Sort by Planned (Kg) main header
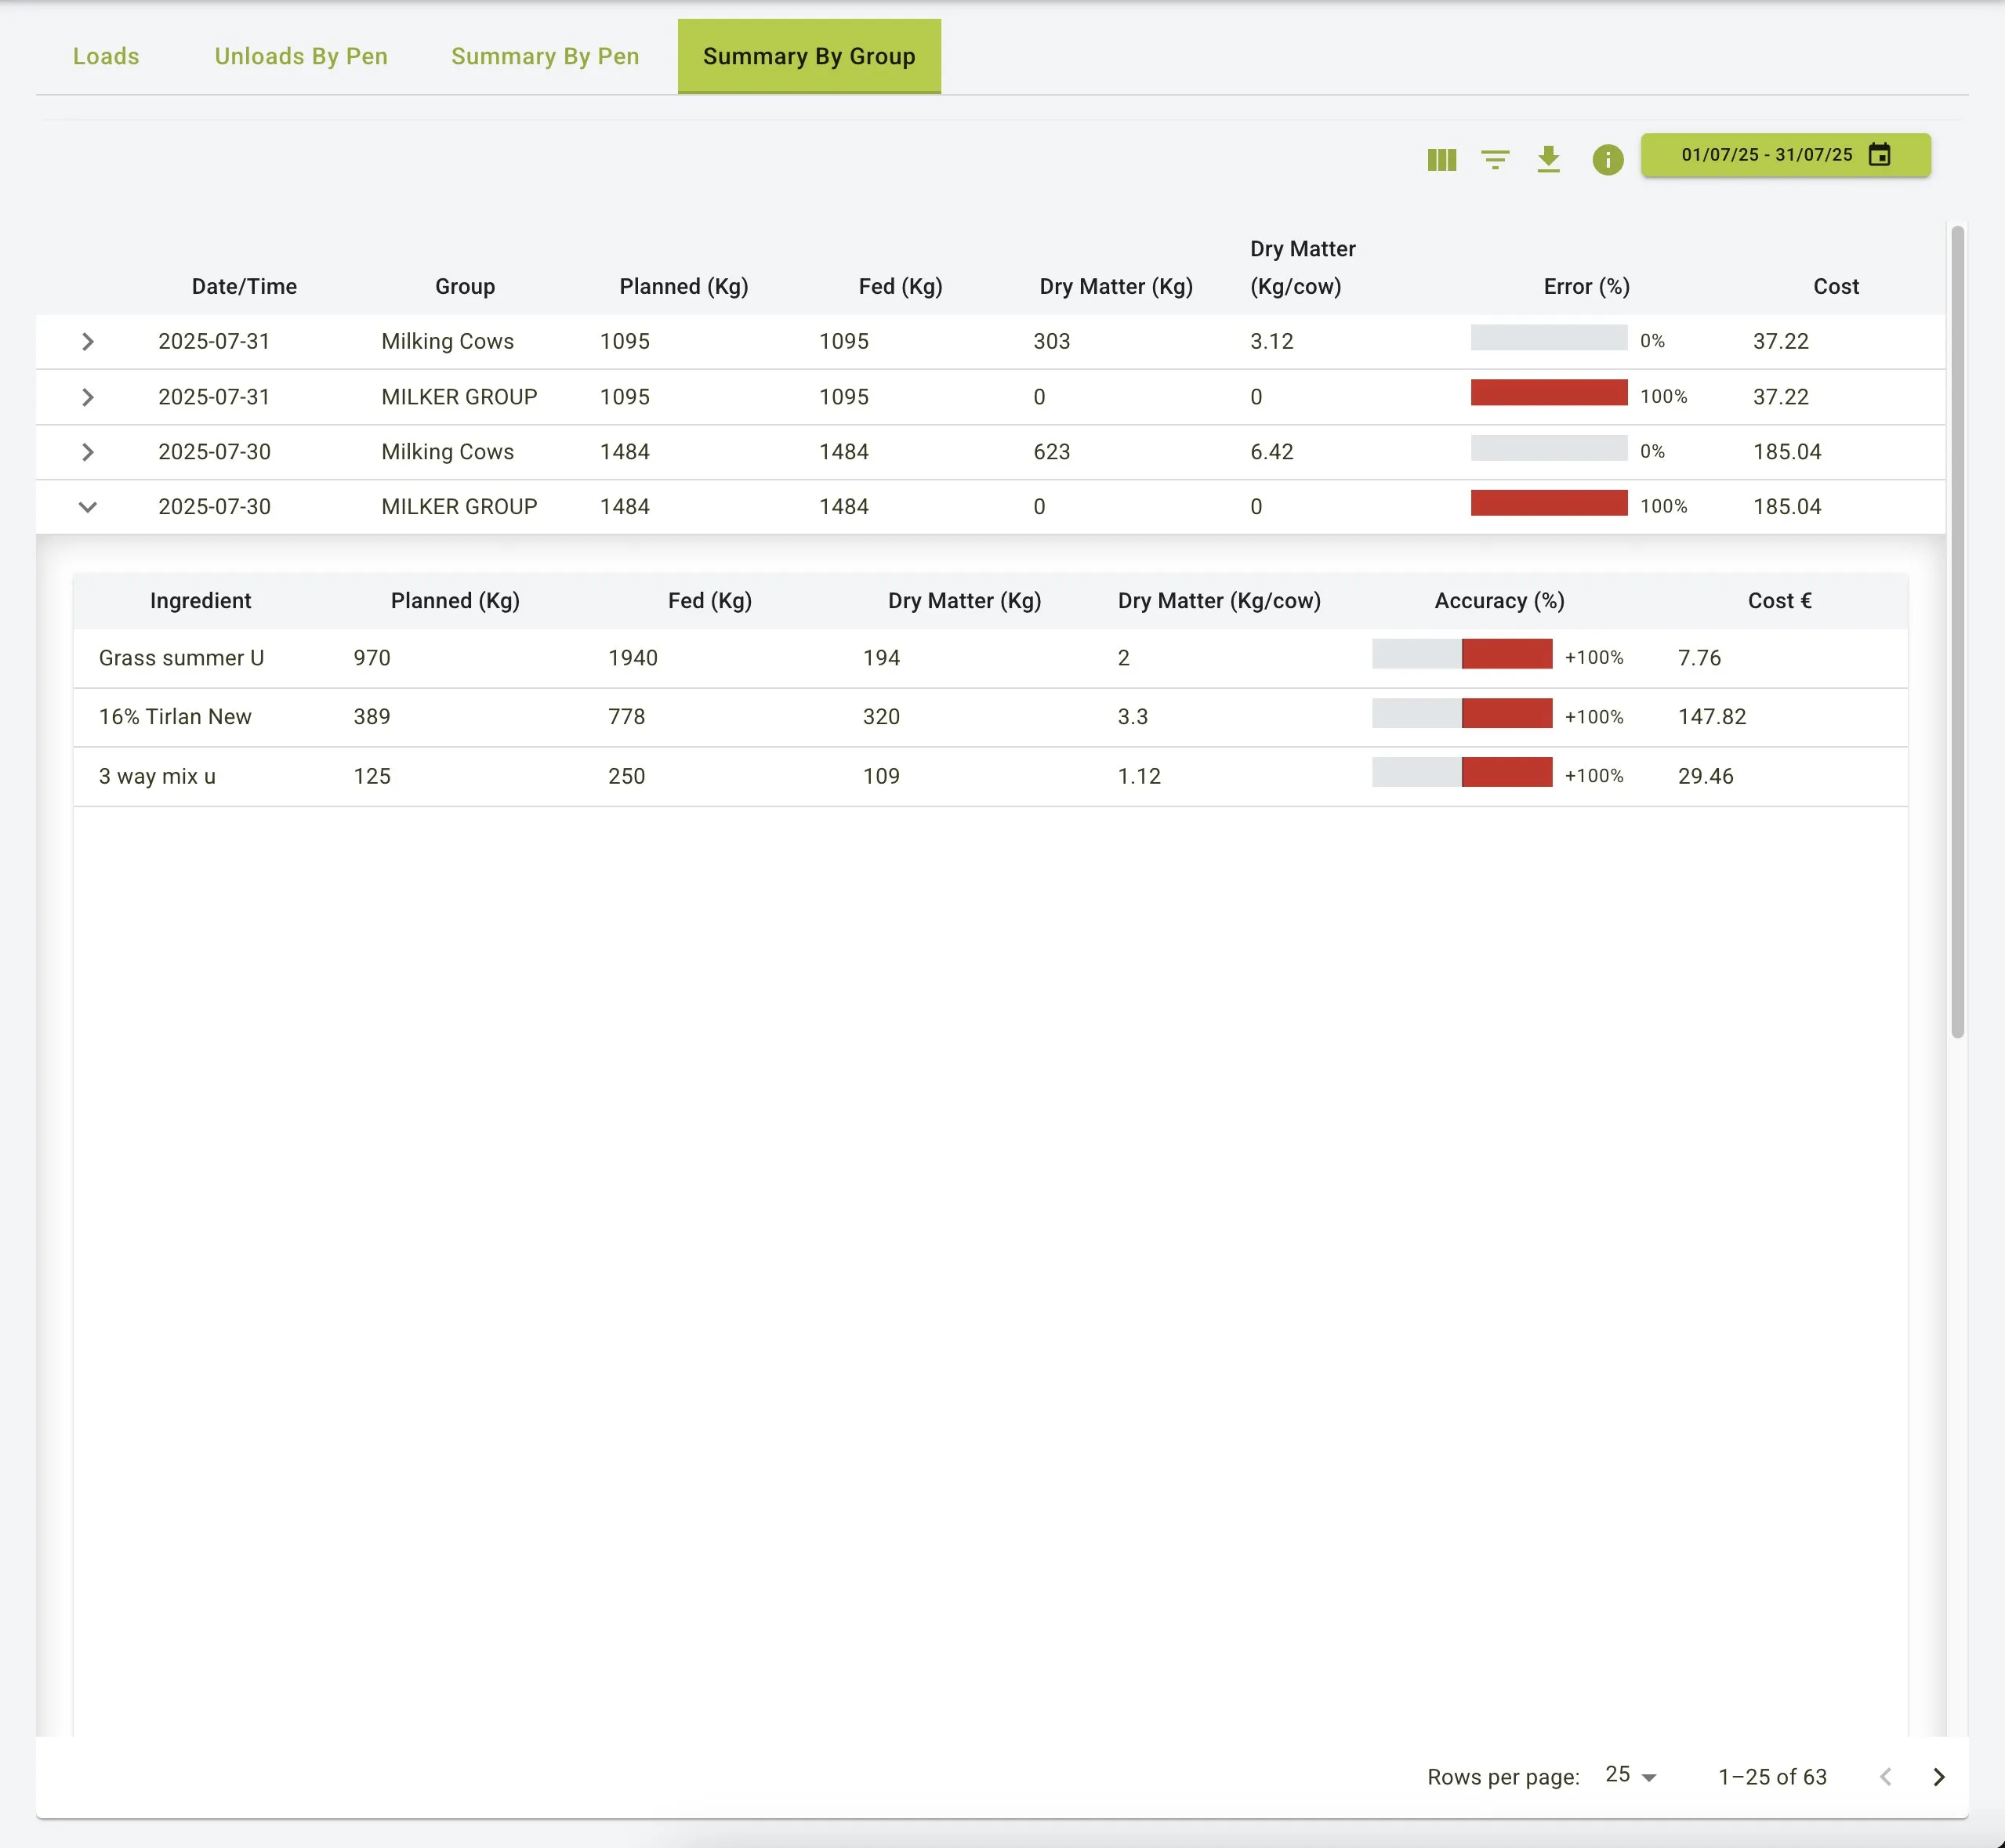2005x1848 pixels. pyautogui.click(x=684, y=286)
